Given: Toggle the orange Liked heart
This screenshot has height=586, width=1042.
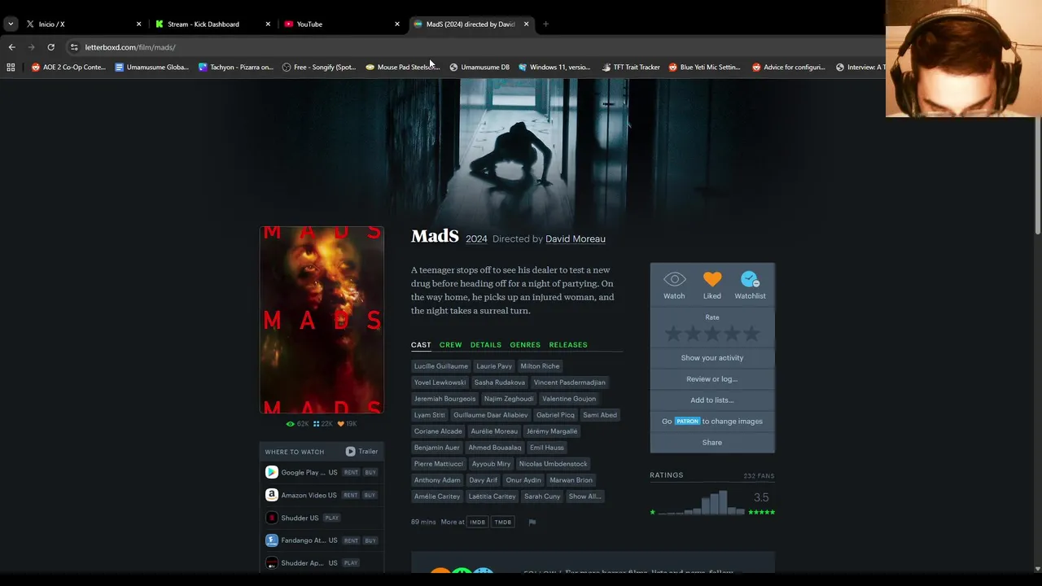Looking at the screenshot, I should [x=712, y=279].
